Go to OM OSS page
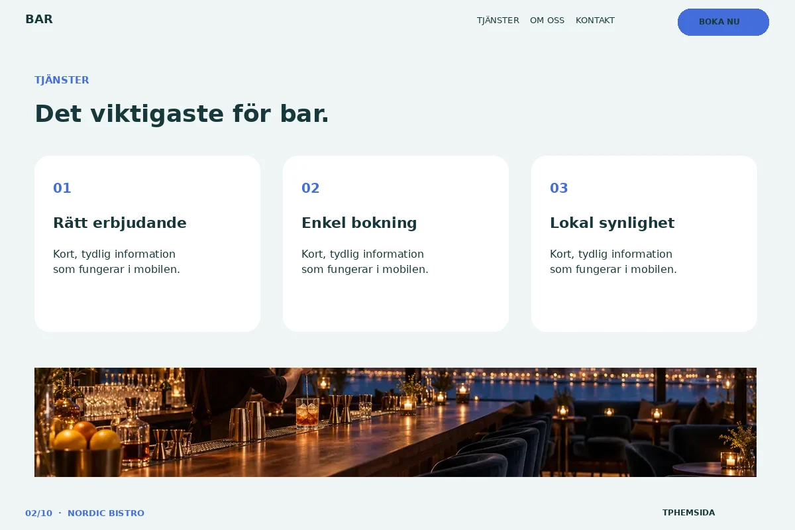This screenshot has width=795, height=530. click(x=547, y=21)
